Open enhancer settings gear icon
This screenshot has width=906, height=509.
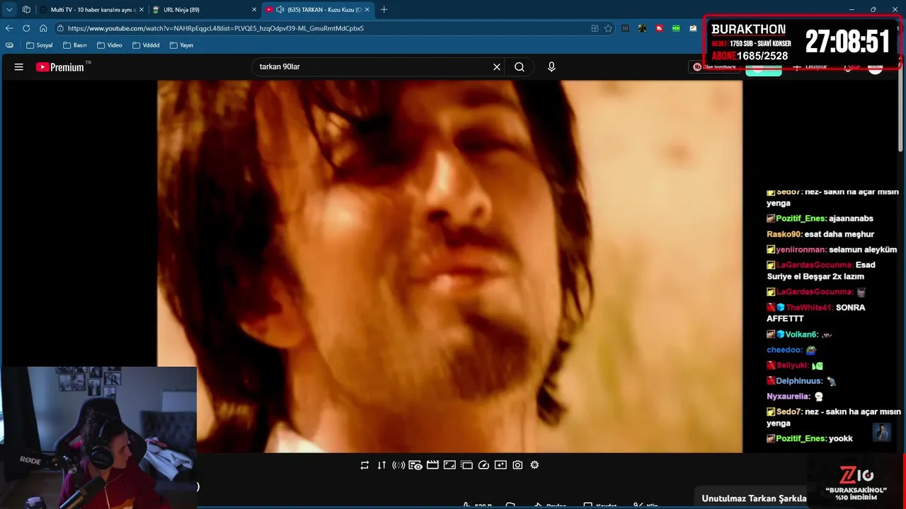534,465
